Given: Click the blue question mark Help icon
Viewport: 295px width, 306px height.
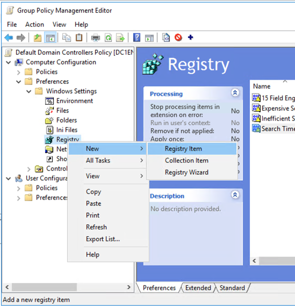Looking at the screenshot, I should (136, 37).
